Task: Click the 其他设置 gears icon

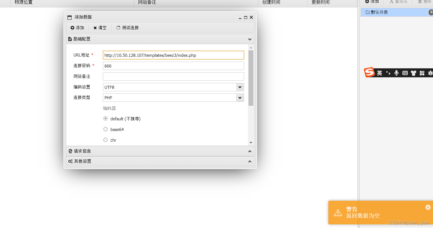Action: [x=71, y=161]
